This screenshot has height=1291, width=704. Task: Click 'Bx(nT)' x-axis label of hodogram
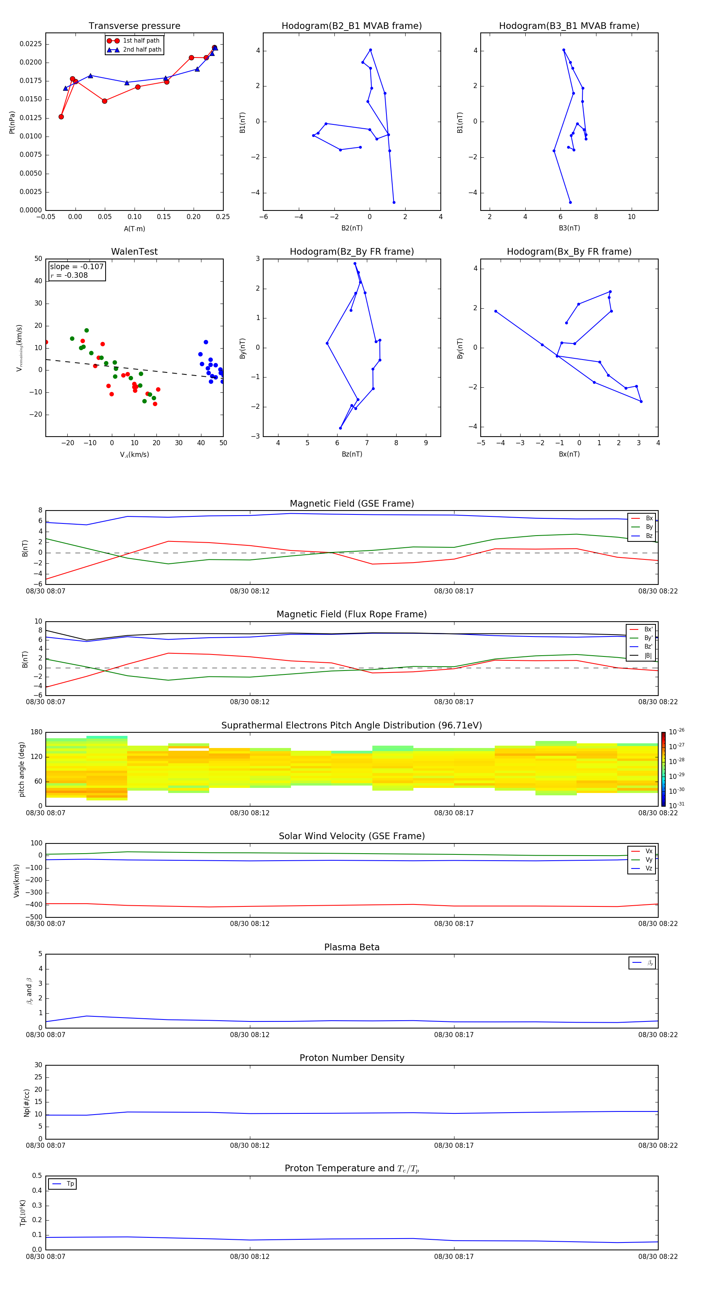coord(569,454)
